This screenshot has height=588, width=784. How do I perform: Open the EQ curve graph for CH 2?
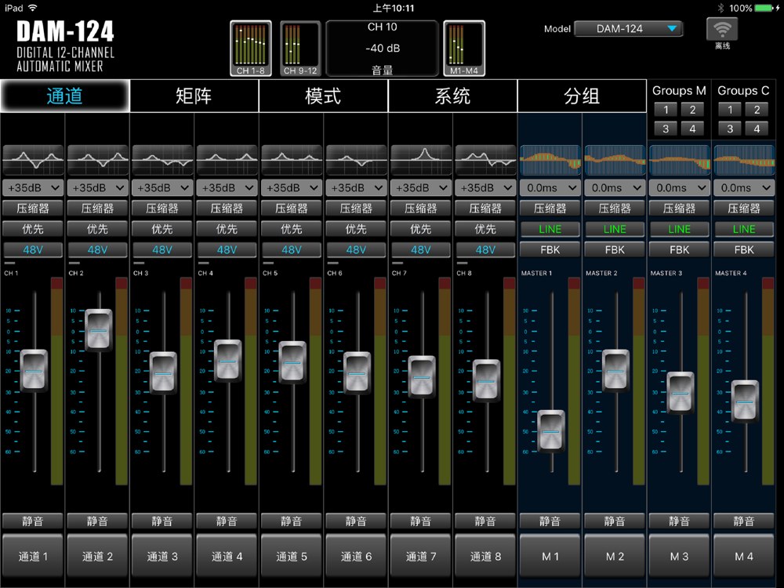(97, 160)
